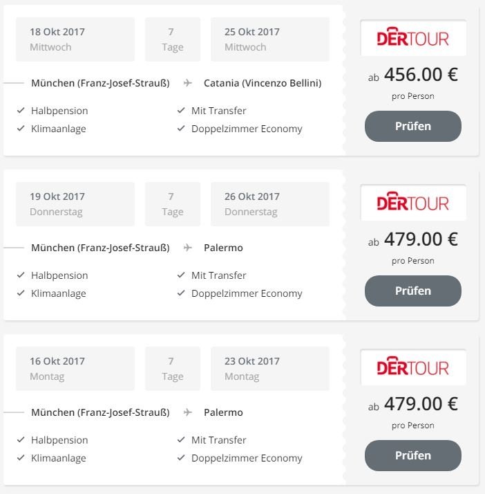Click the airplane icon in the 19 Okt Palermo offer
This screenshot has height=494, width=485.
pos(187,248)
